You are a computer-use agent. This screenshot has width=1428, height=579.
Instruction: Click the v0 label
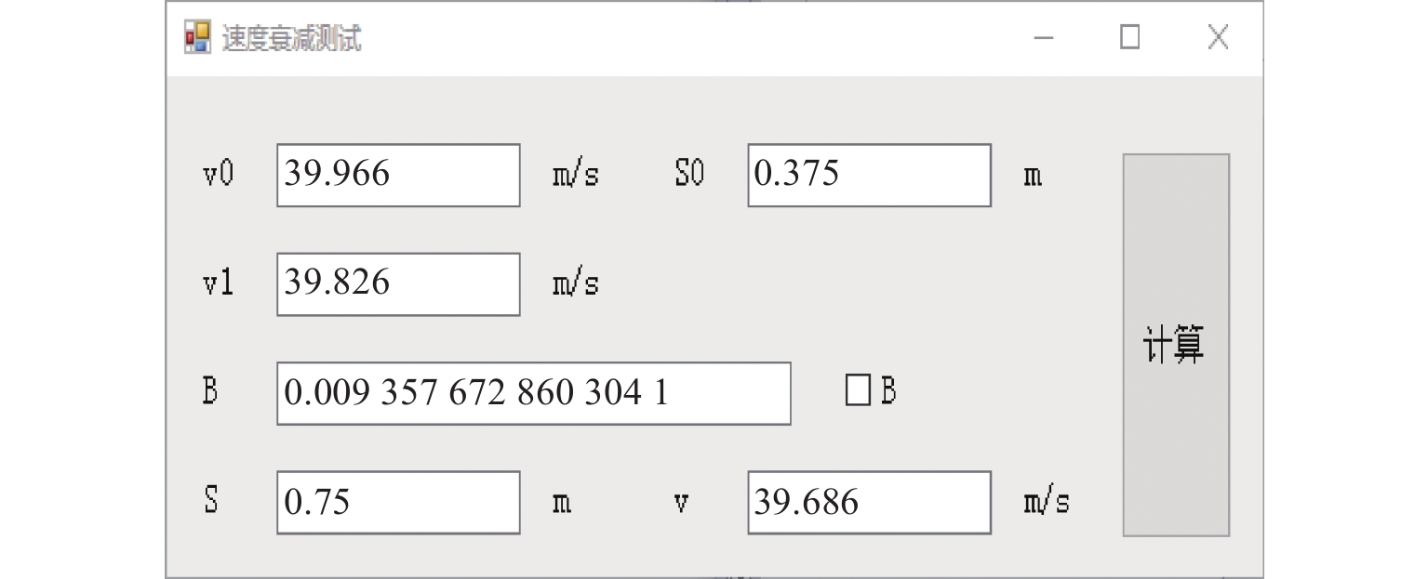point(219,175)
